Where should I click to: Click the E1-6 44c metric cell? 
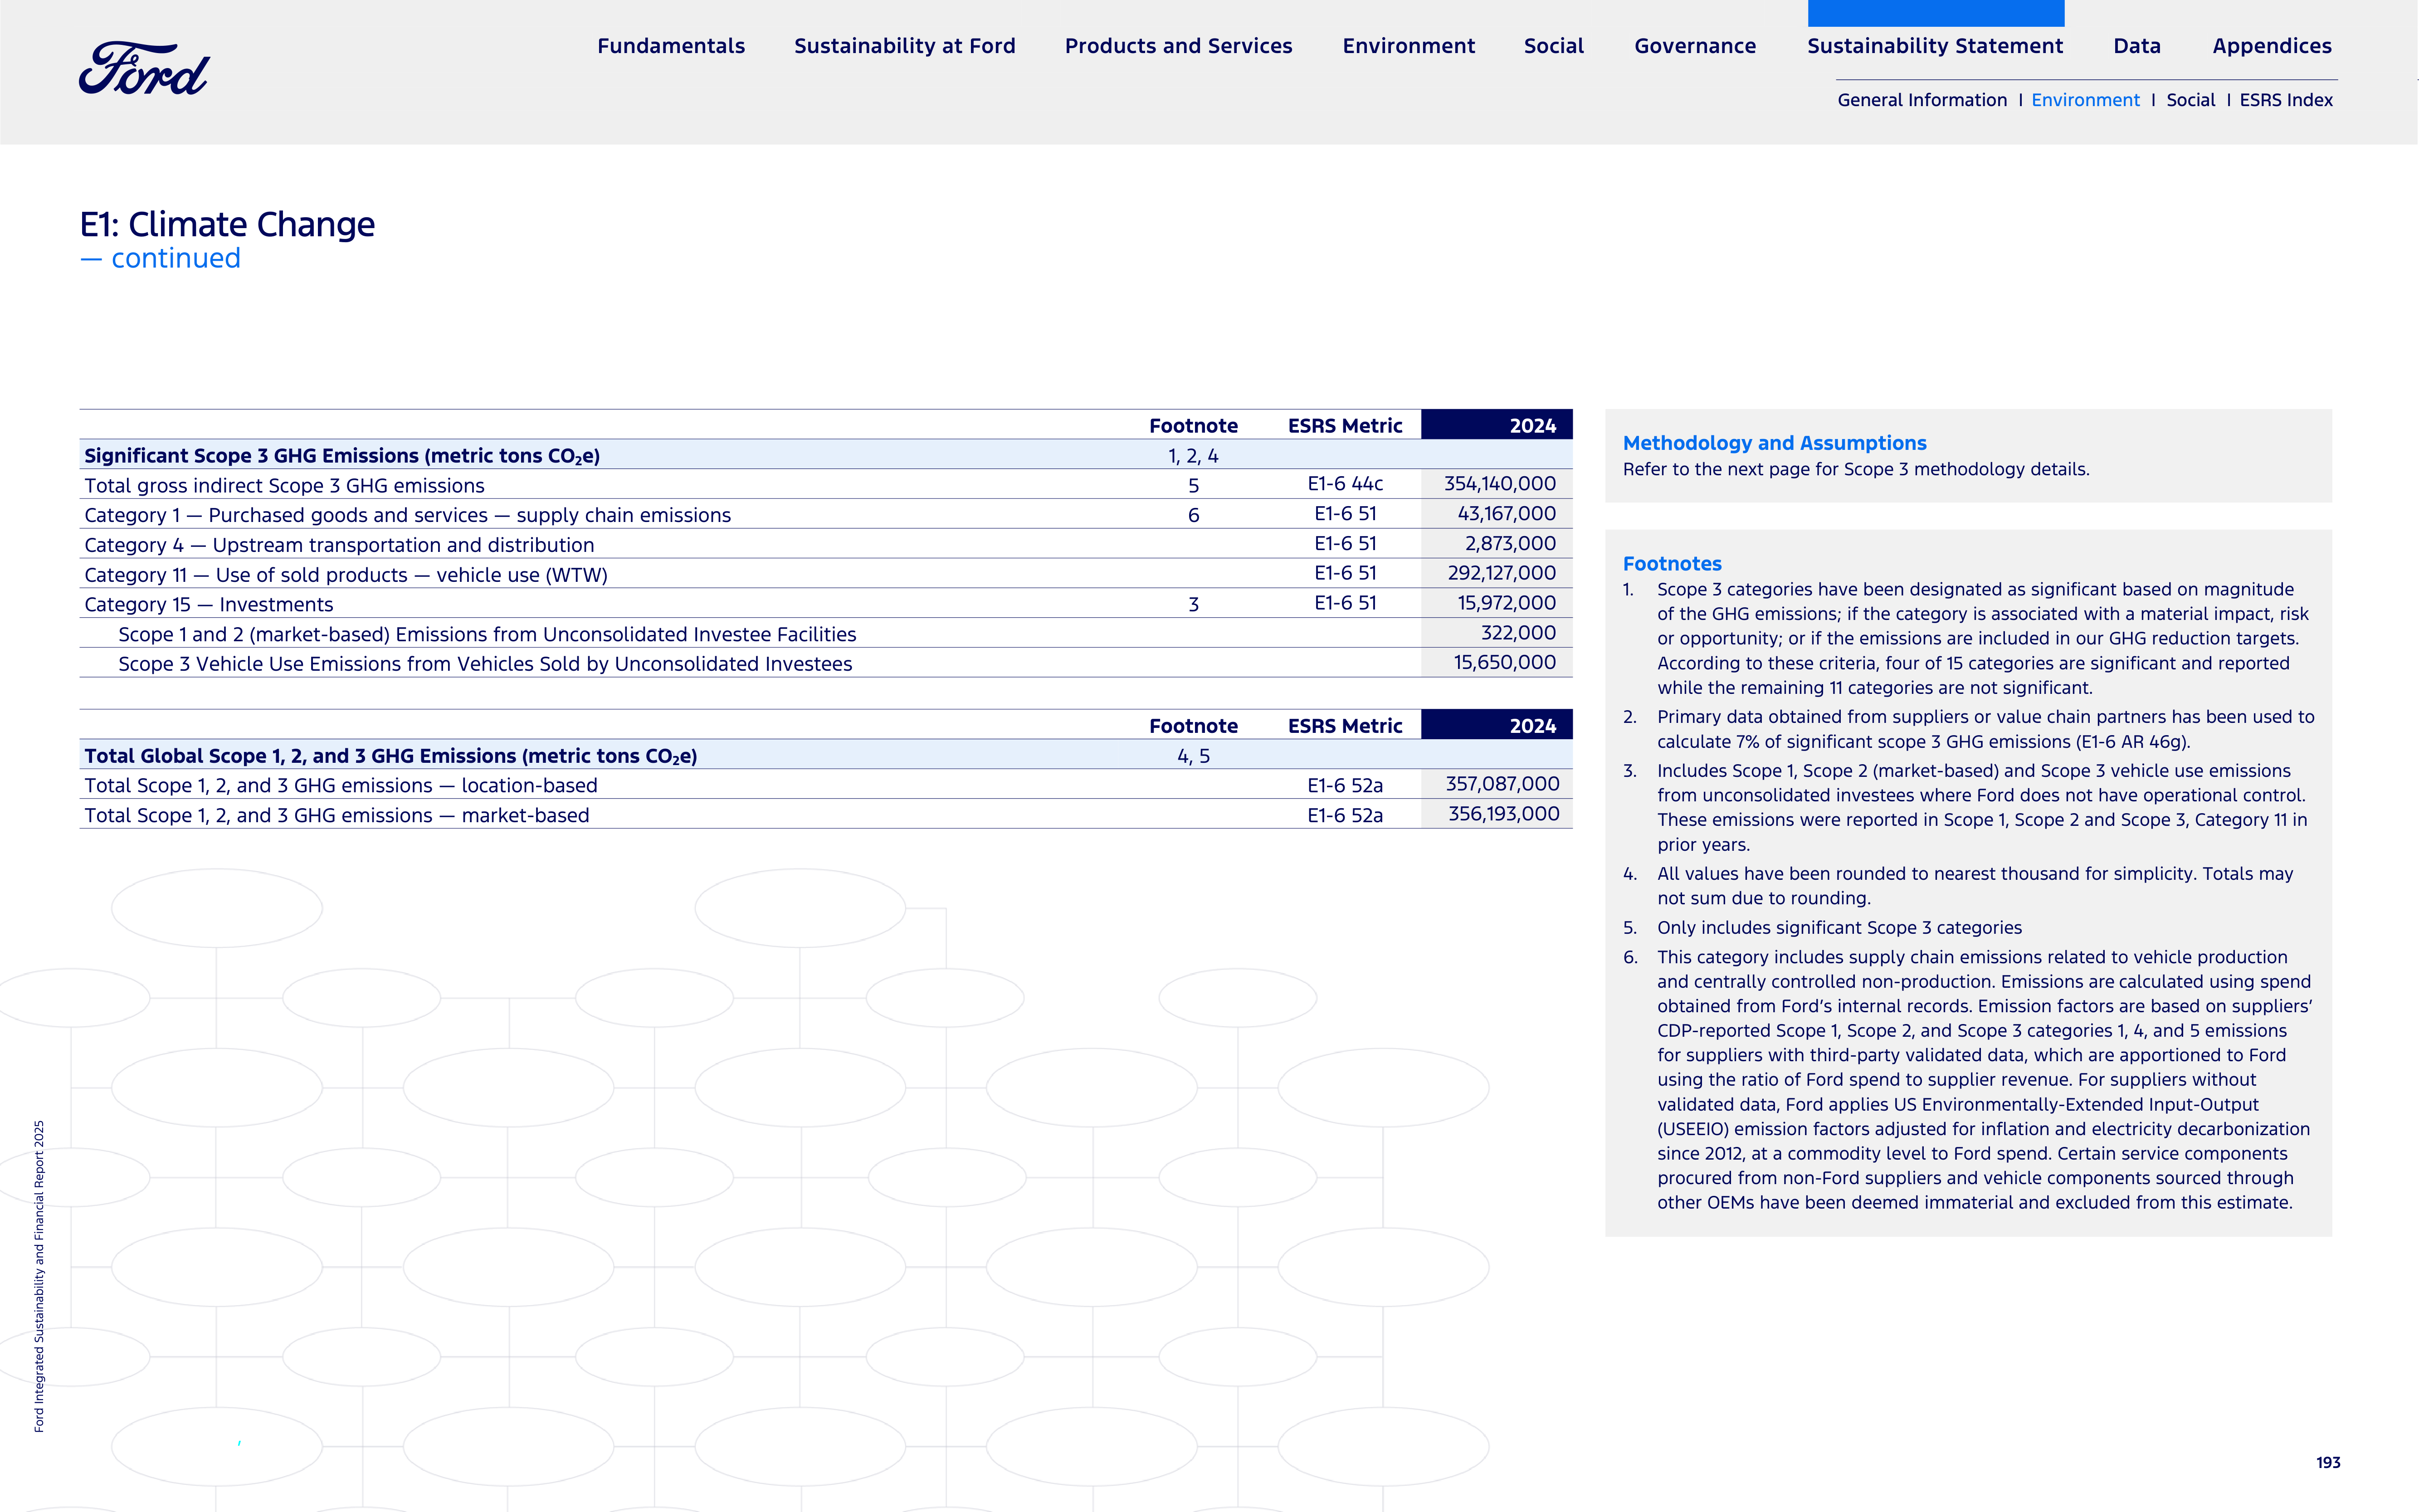coord(1344,484)
